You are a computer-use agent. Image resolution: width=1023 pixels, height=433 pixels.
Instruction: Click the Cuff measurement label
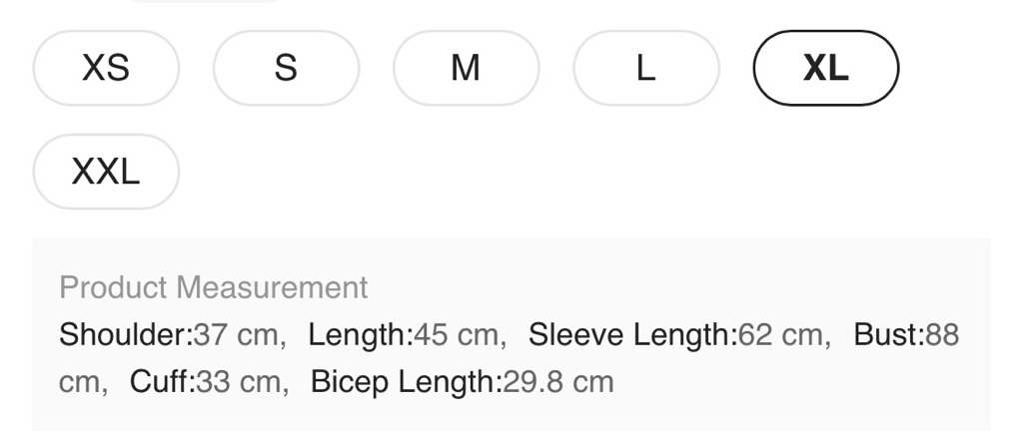(x=162, y=381)
